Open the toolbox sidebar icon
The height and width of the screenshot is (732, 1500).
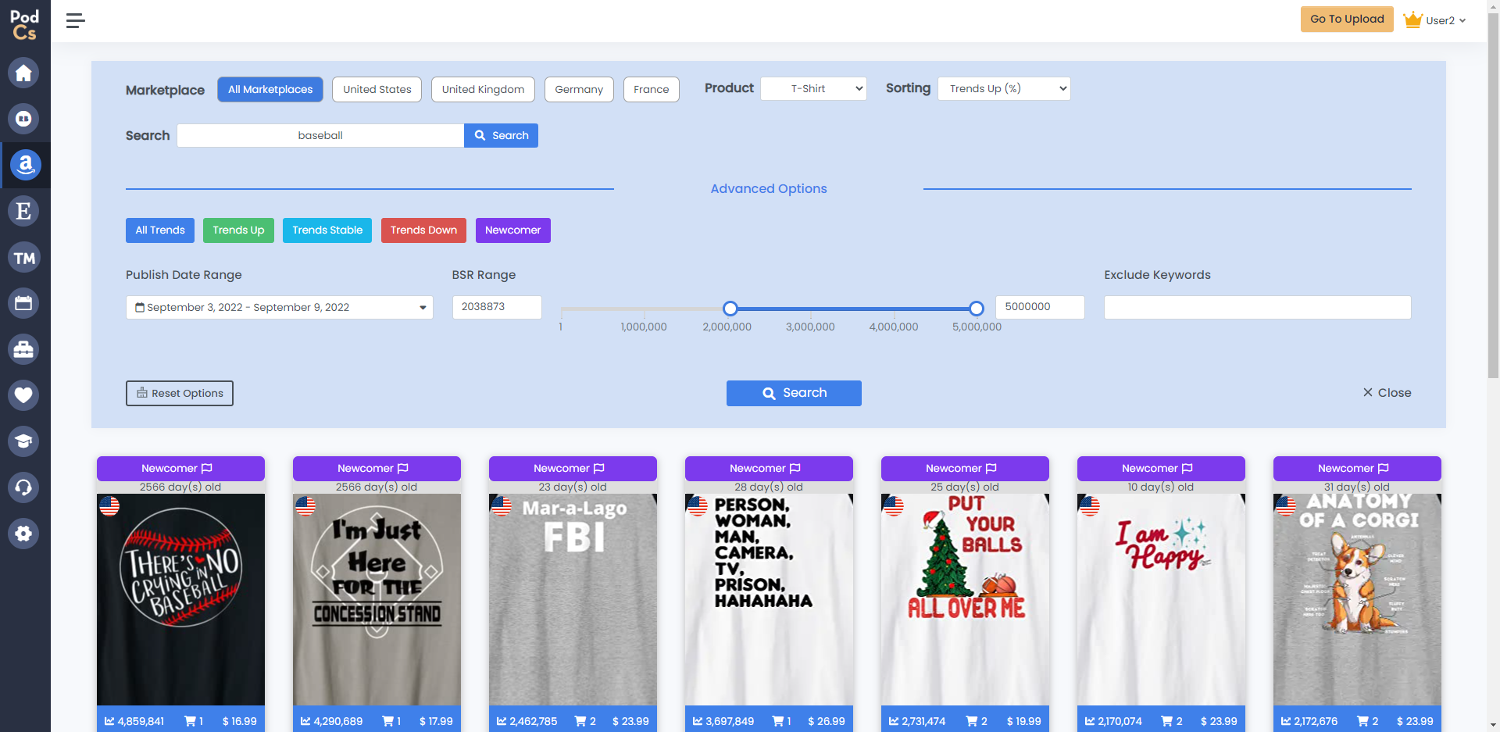pos(24,349)
